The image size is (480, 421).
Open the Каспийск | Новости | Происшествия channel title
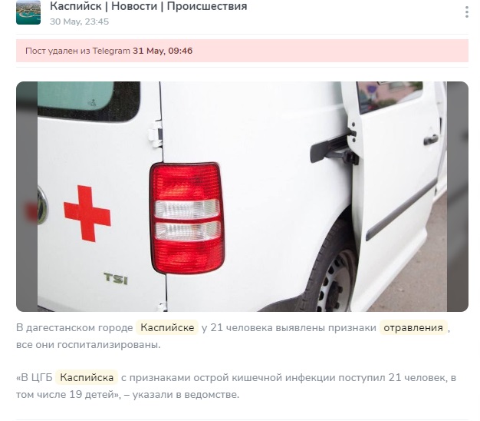coord(149,6)
